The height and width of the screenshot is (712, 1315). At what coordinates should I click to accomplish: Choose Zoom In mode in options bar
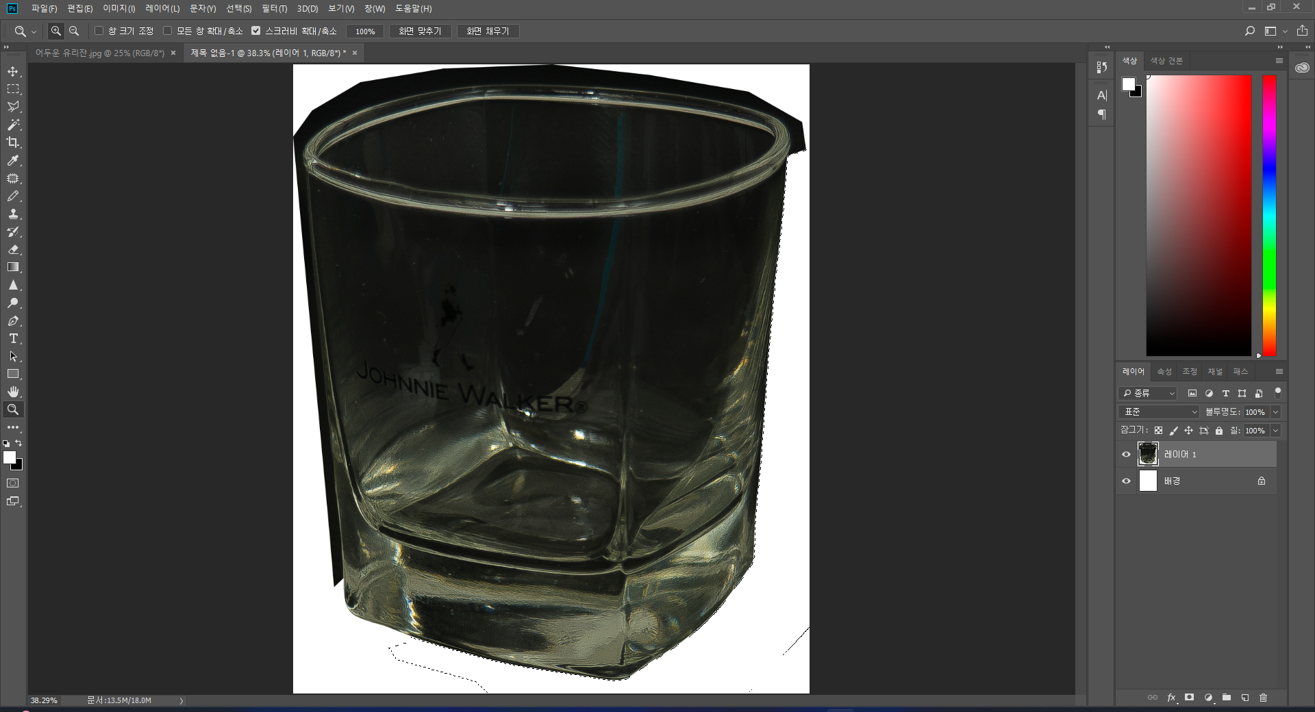[x=56, y=31]
